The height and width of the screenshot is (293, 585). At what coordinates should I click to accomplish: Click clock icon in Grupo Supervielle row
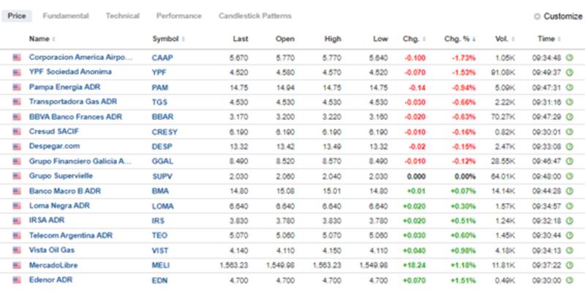[x=569, y=175]
